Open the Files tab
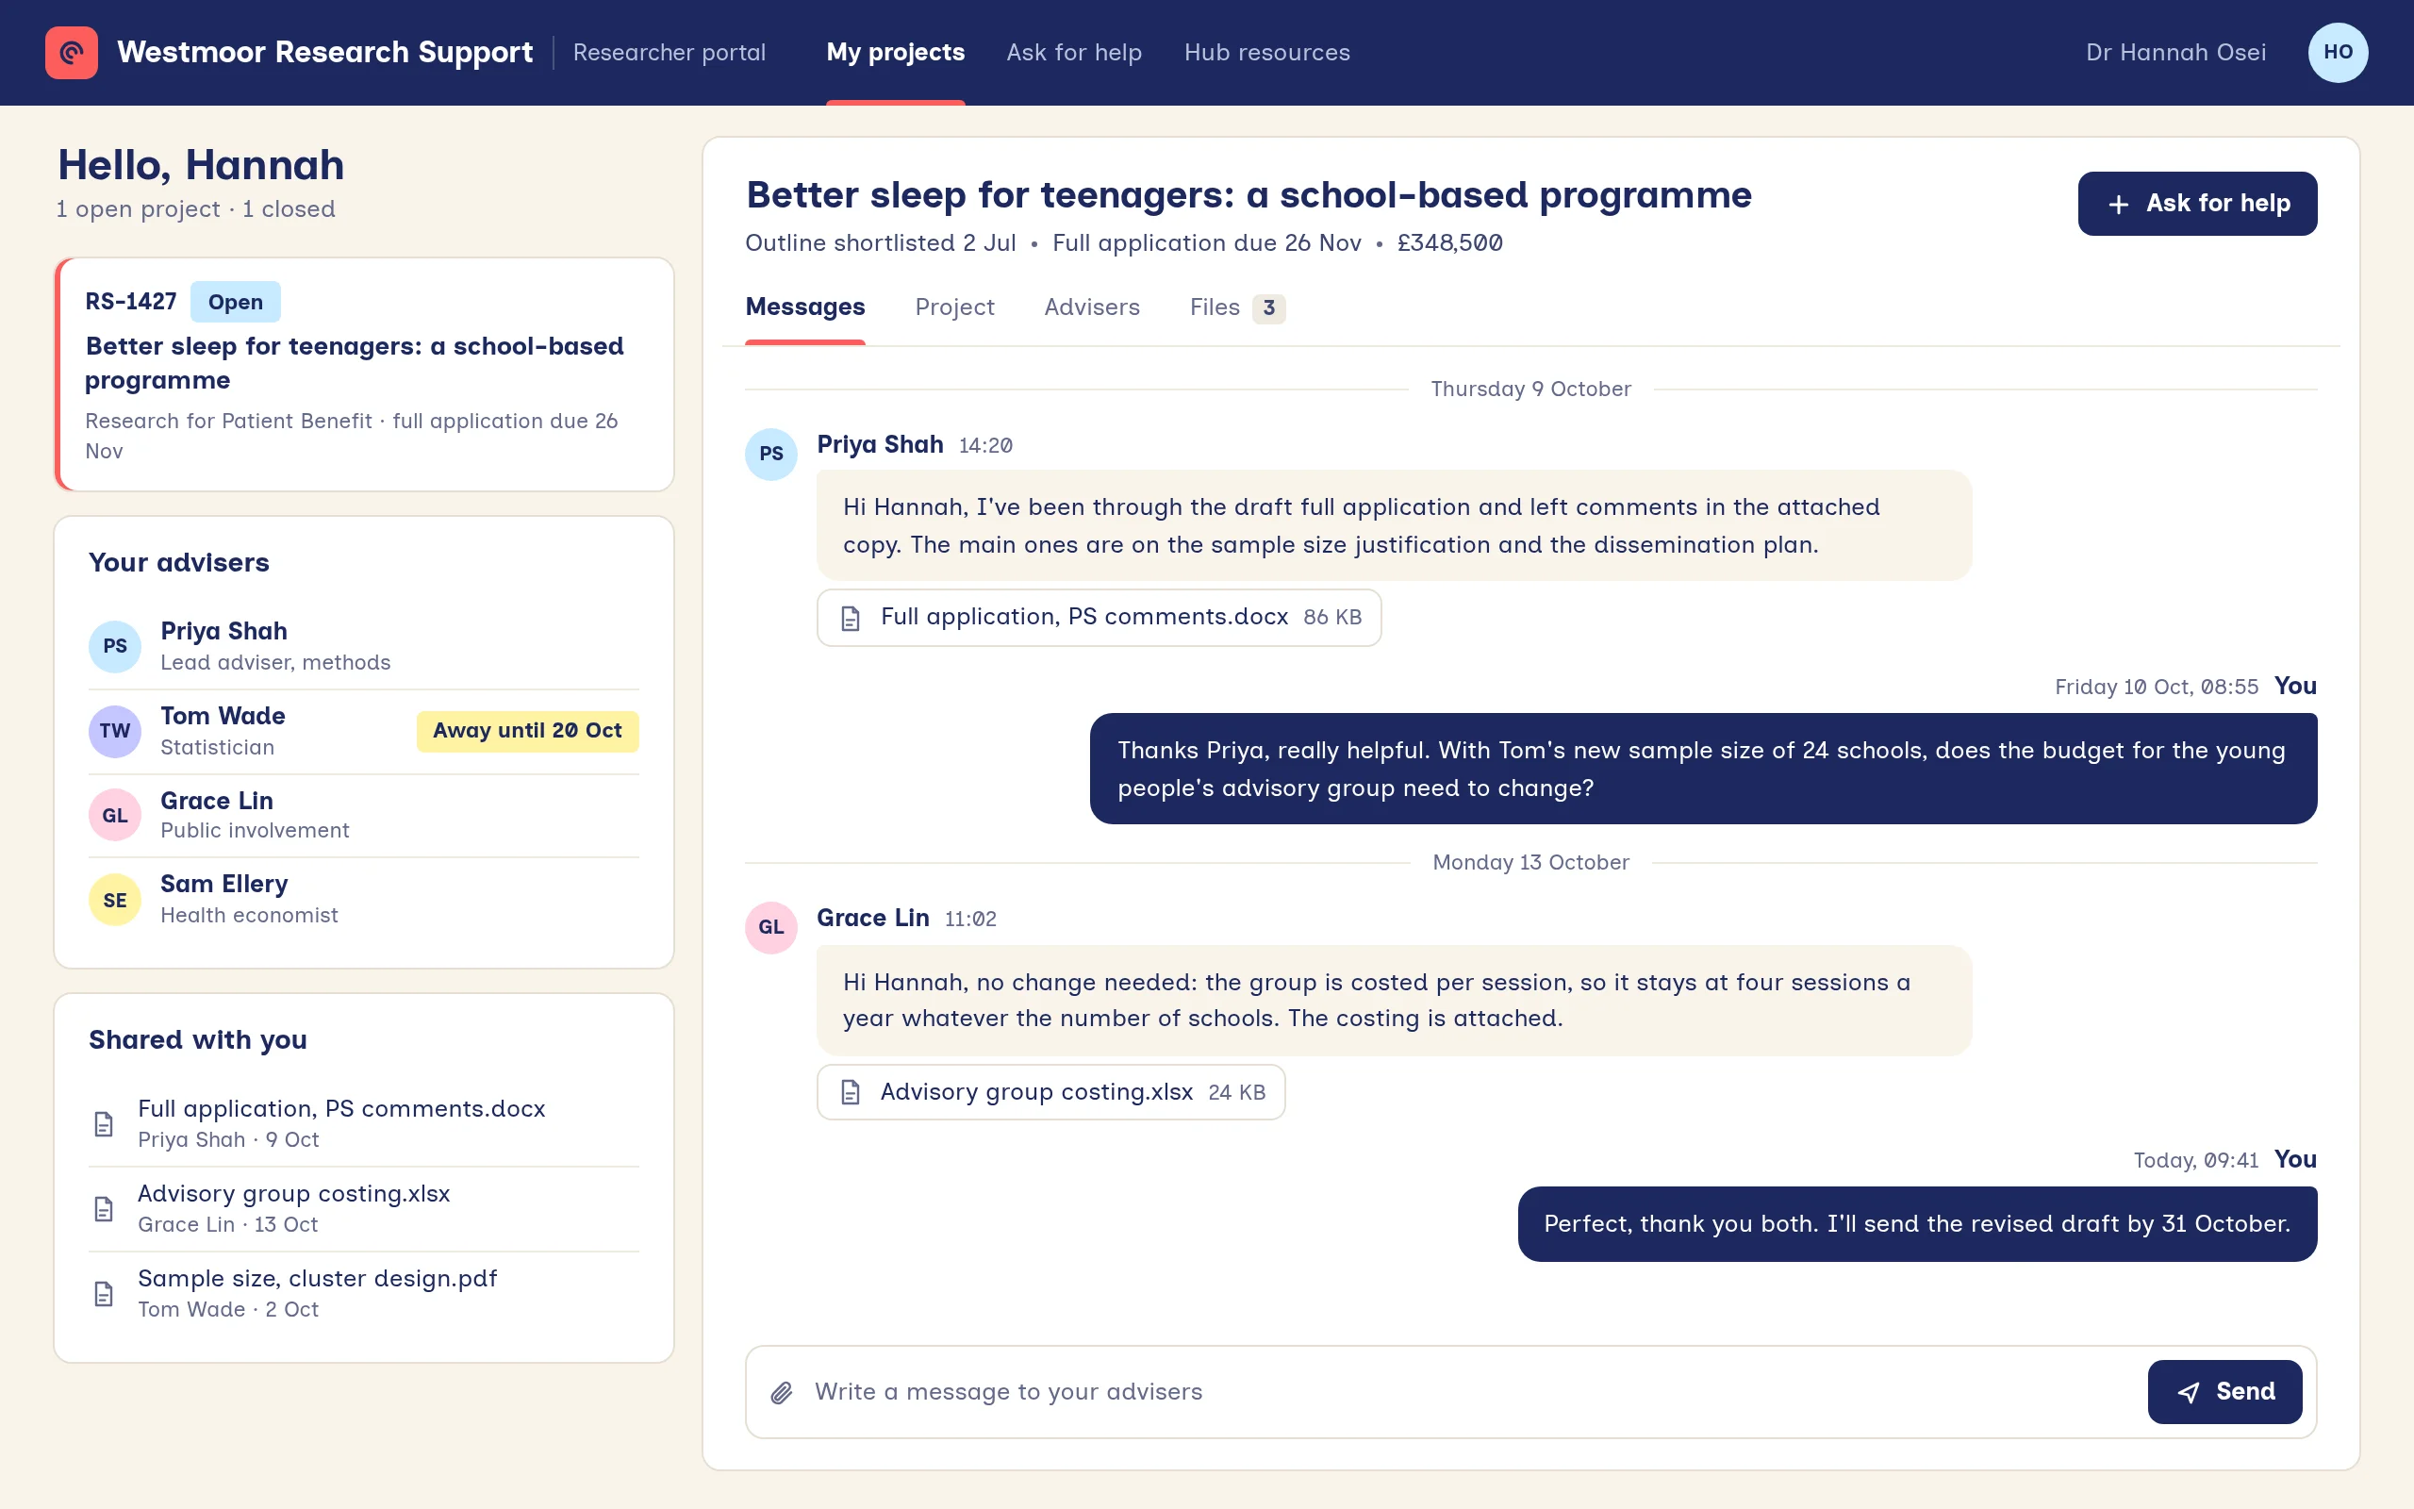The image size is (2414, 1509). [1237, 307]
